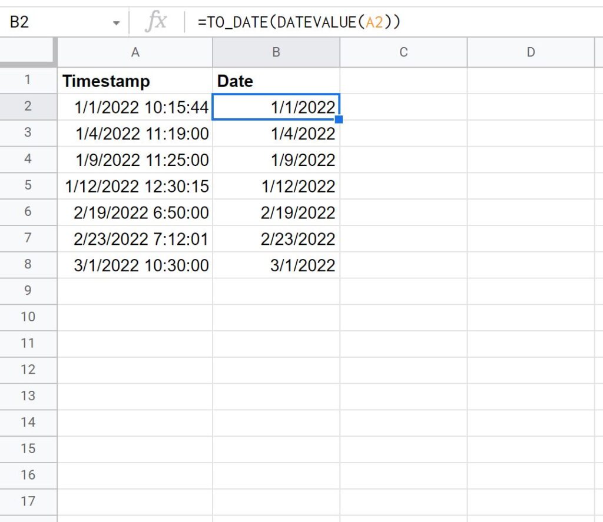
Task: Select column A header
Action: coord(135,52)
